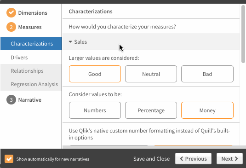Click the Previous button
This screenshot has height=168, width=246.
click(193, 159)
